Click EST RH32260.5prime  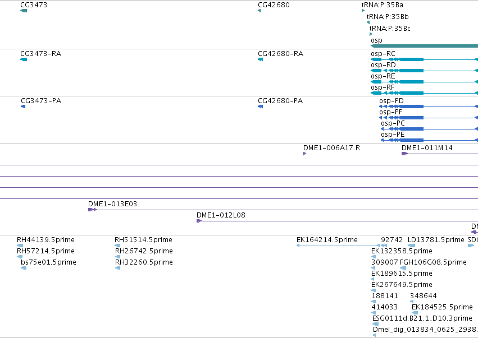coord(117,268)
